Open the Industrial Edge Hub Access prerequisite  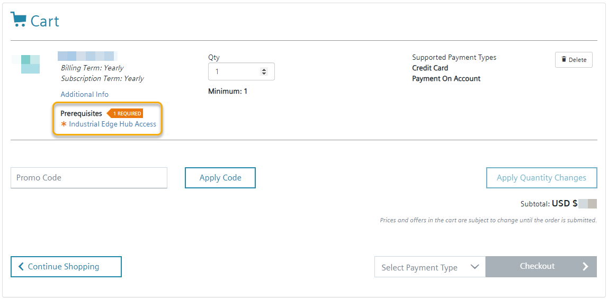(112, 124)
